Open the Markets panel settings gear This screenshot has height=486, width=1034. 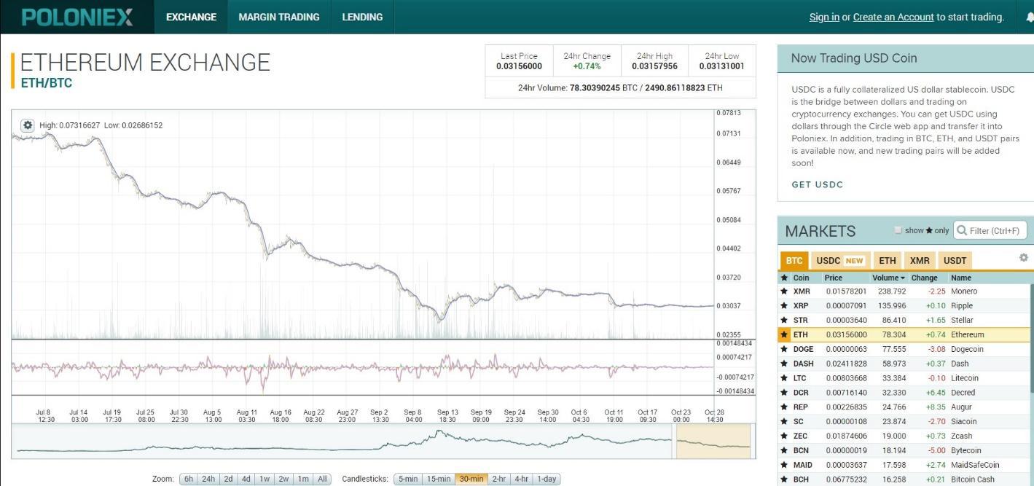[x=1023, y=258]
